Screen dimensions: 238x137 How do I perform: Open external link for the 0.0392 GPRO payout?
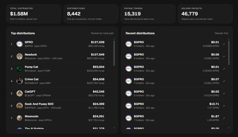click(x=224, y=57)
